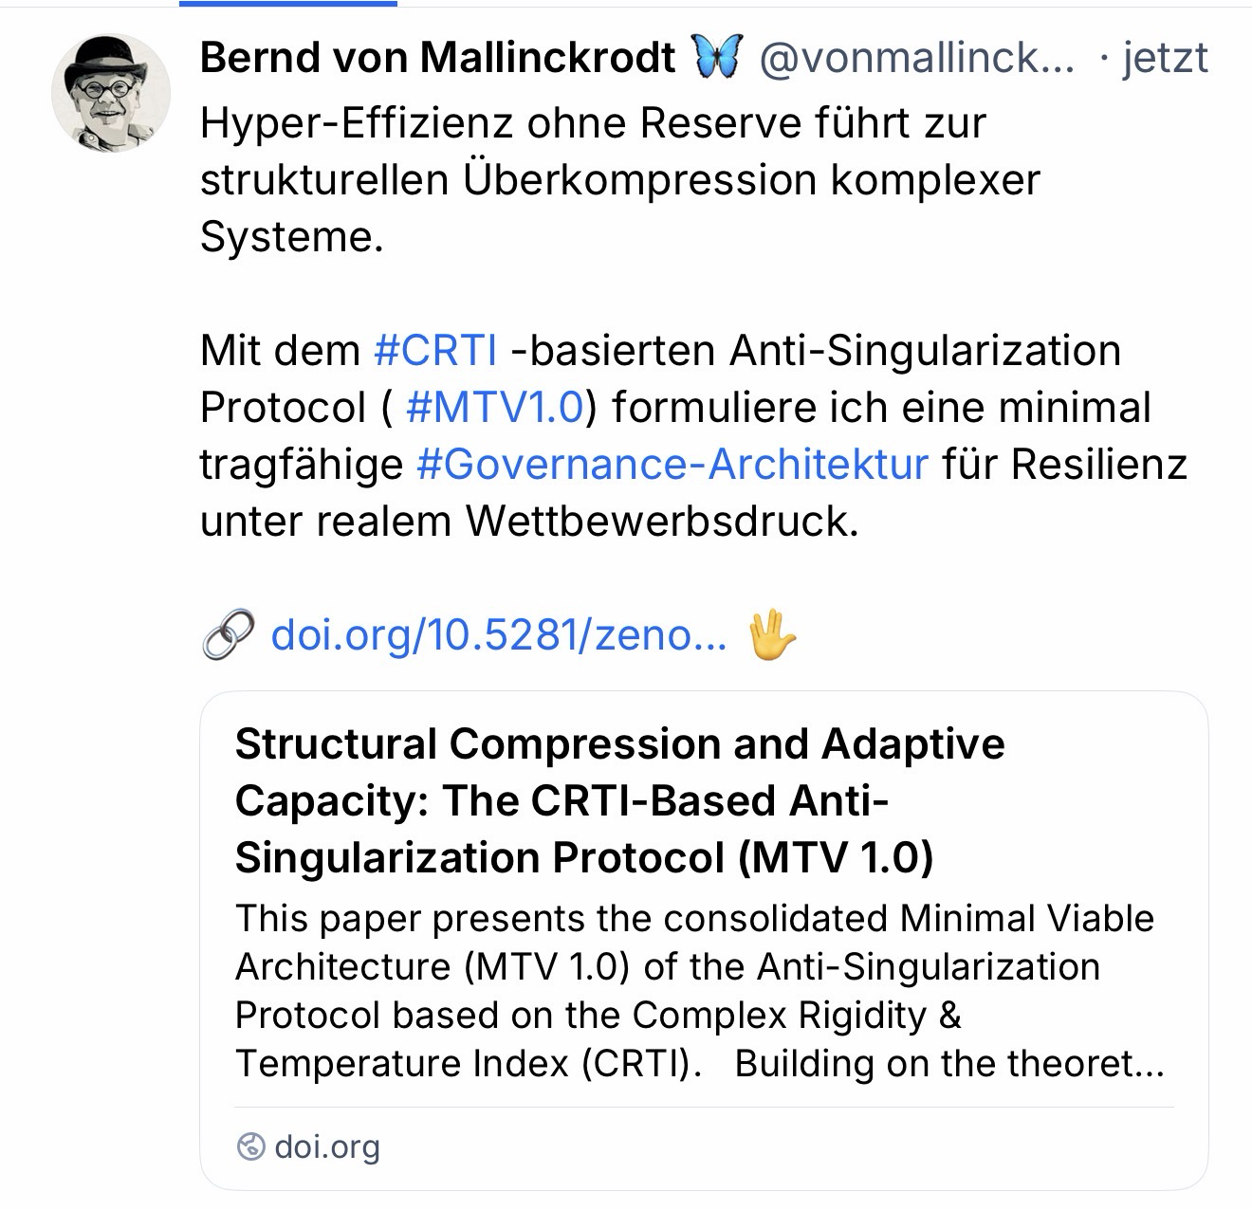Click the blue butterfly emoji beside the name
The width and height of the screenshot is (1252, 1210).
pyautogui.click(x=716, y=58)
